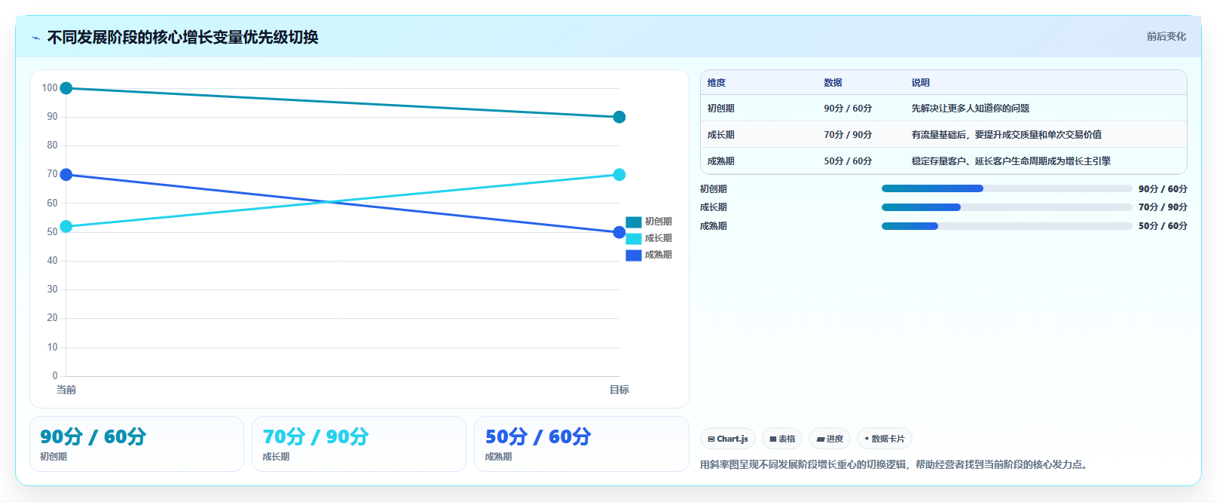This screenshot has width=1217, height=502.
Task: Click the progress value 50分 / 60分
Action: 1163,226
